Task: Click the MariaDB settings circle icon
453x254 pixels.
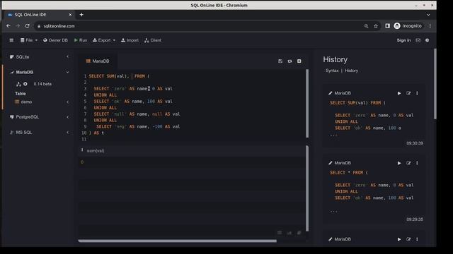Action: click(25, 84)
